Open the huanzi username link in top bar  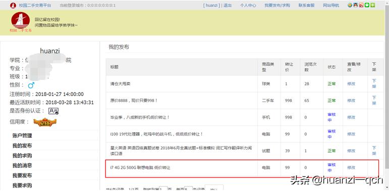(211, 5)
